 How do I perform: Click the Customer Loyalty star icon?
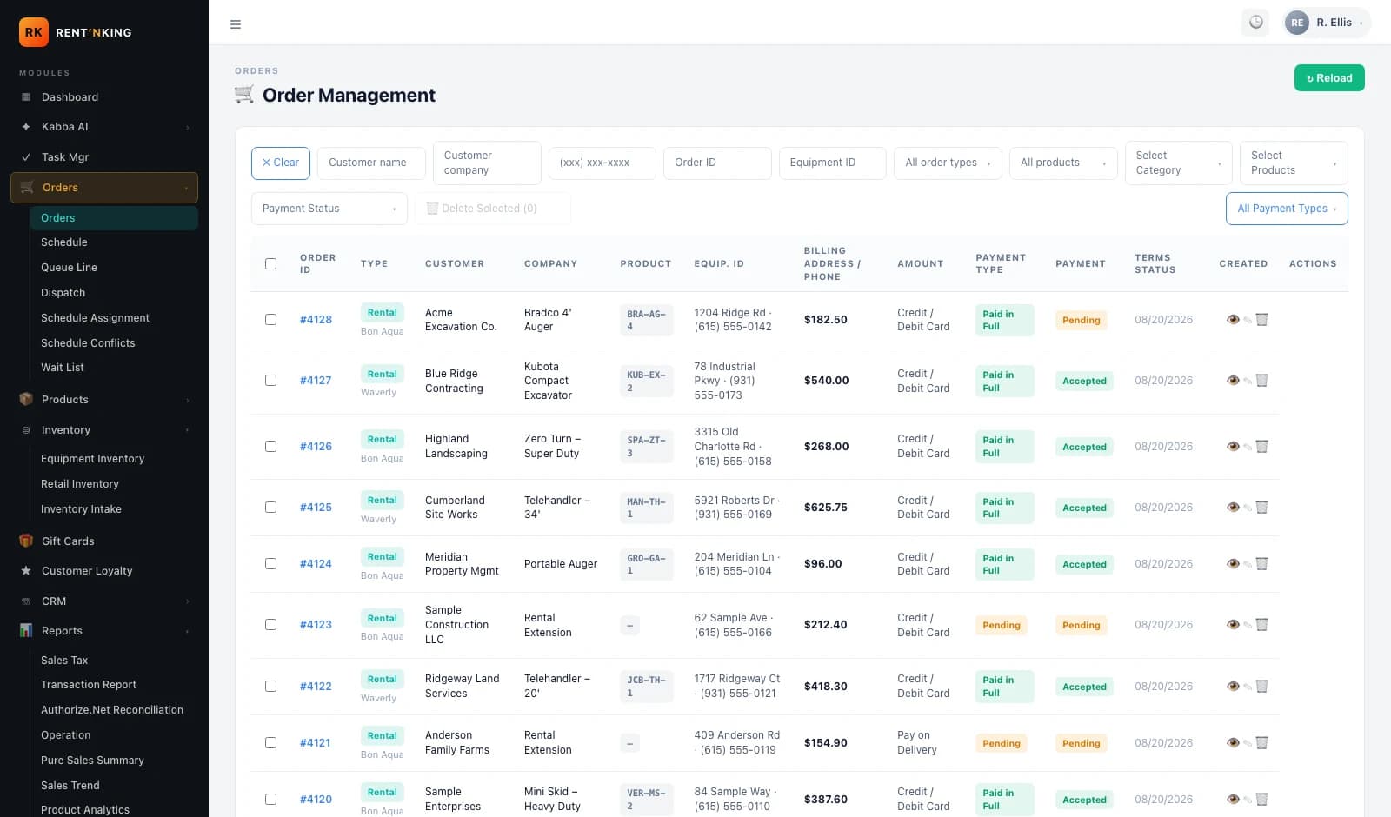coord(26,571)
